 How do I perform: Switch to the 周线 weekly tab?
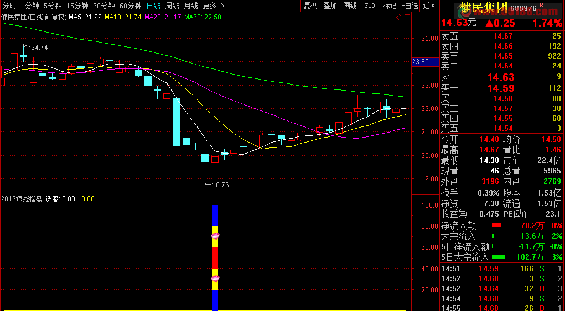[172, 6]
